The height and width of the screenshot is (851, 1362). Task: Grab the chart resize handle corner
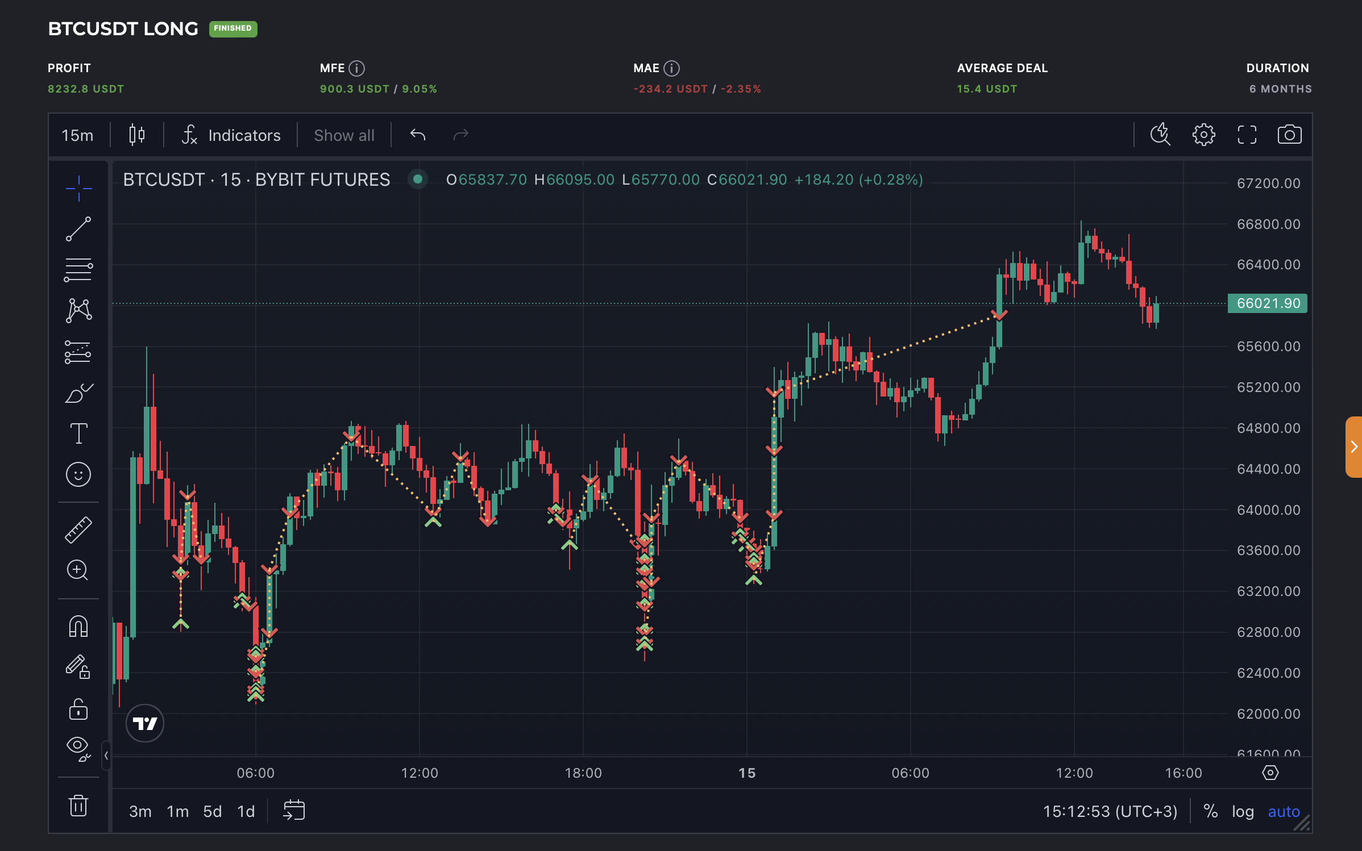click(1302, 823)
